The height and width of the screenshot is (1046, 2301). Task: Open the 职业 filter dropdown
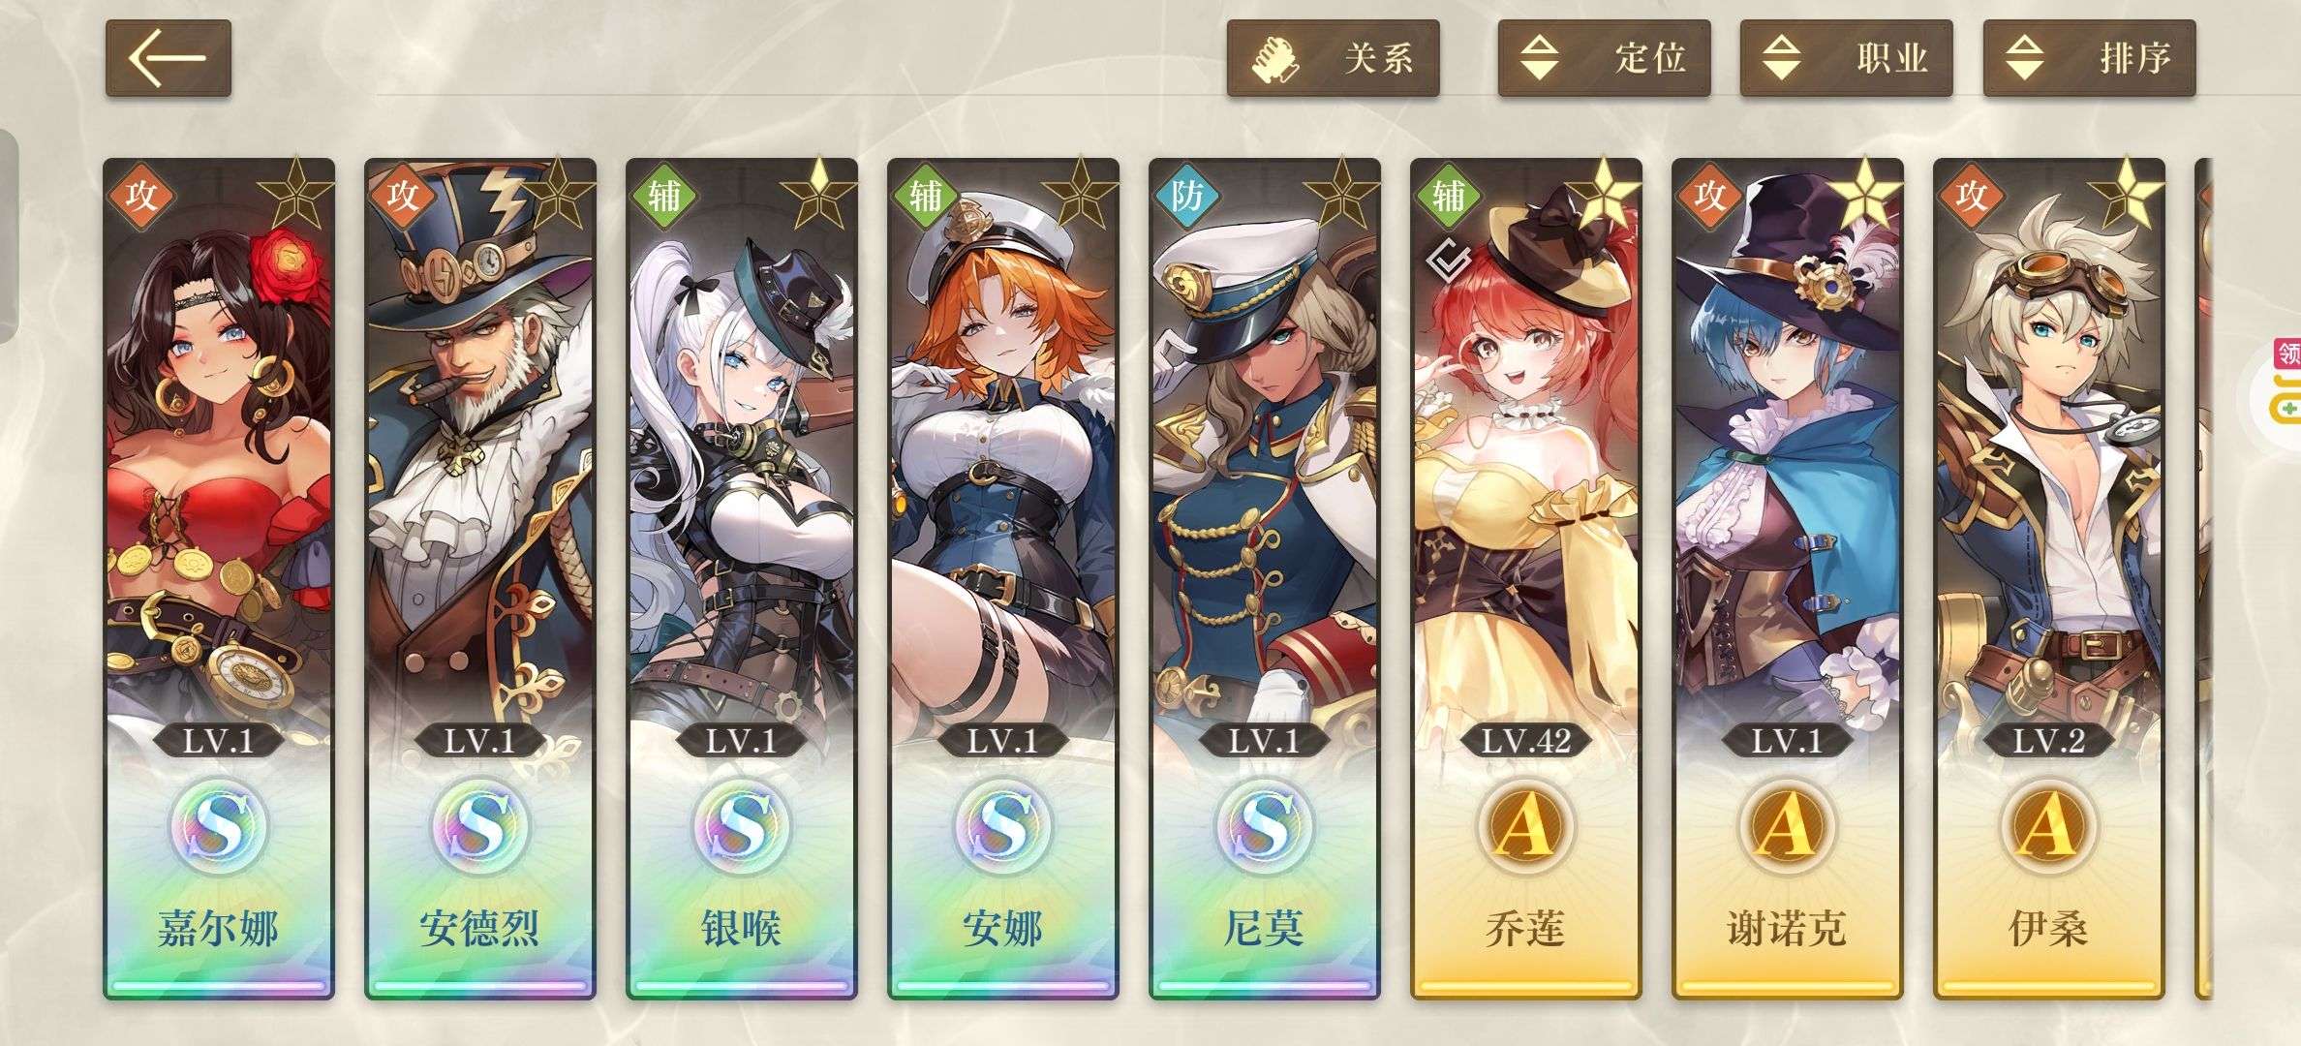(1846, 58)
